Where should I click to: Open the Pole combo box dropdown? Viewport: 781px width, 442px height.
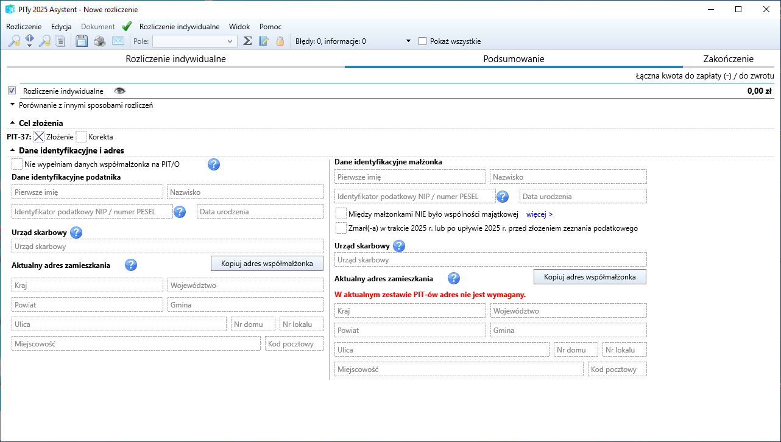tap(230, 41)
